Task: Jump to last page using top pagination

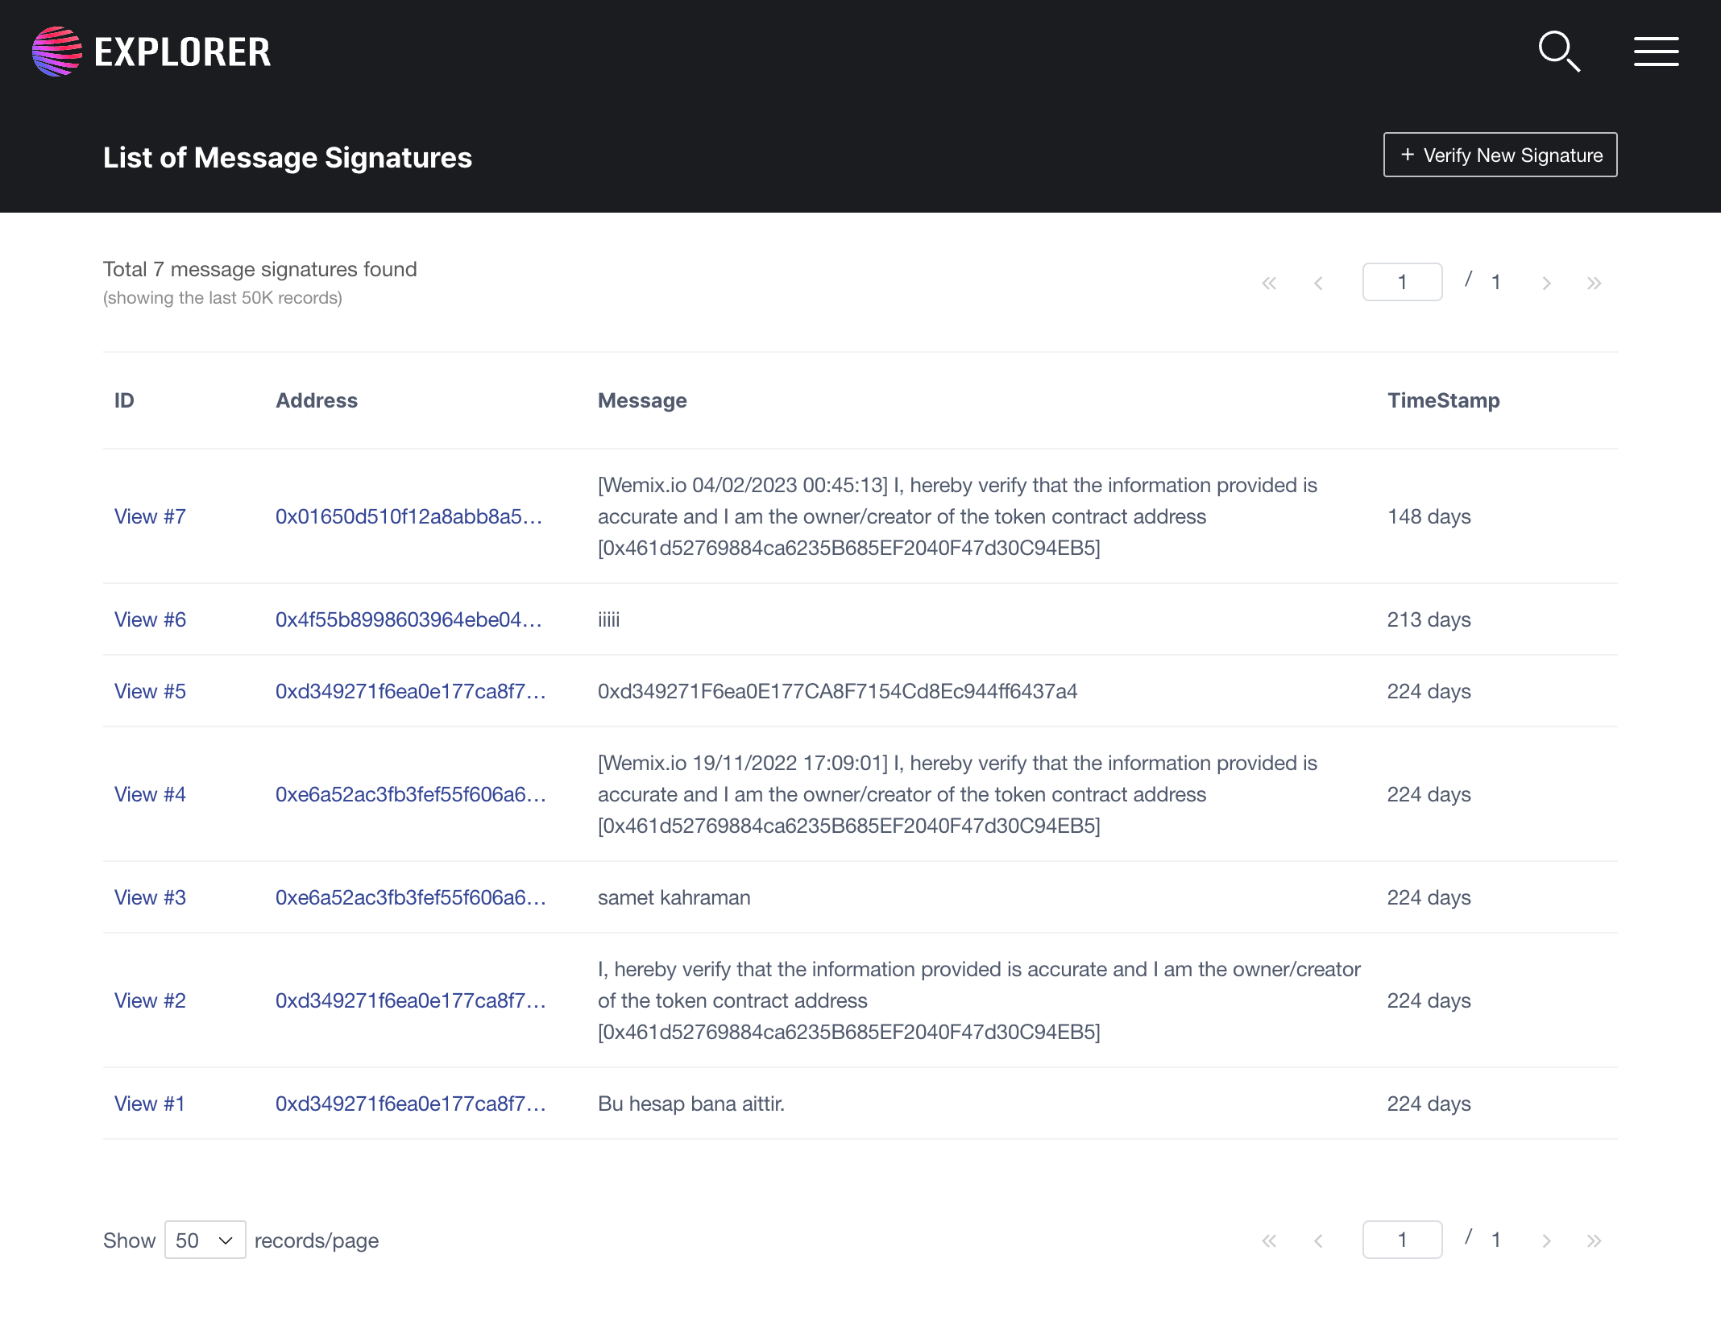Action: 1594,283
